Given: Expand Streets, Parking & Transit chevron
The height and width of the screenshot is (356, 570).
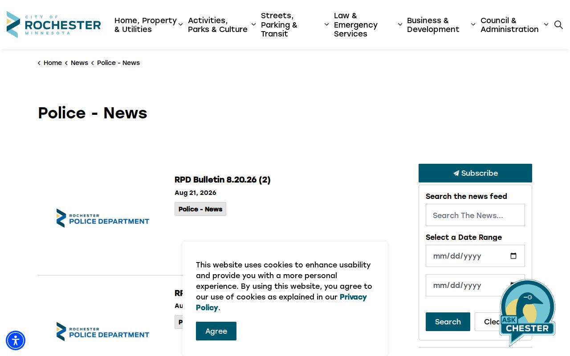Looking at the screenshot, I should click(x=326, y=25).
